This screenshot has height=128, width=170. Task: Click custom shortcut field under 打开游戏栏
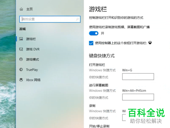click(138, 76)
